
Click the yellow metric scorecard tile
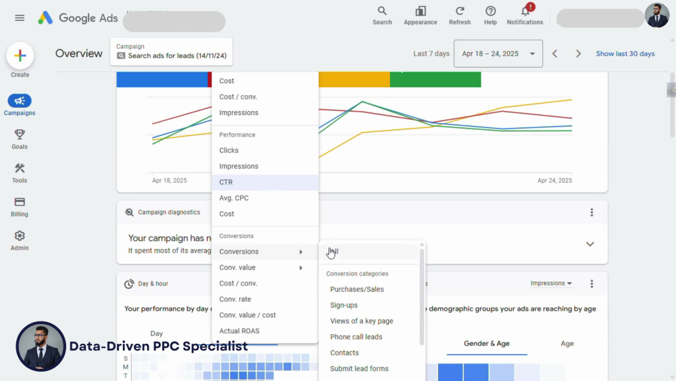tap(354, 80)
